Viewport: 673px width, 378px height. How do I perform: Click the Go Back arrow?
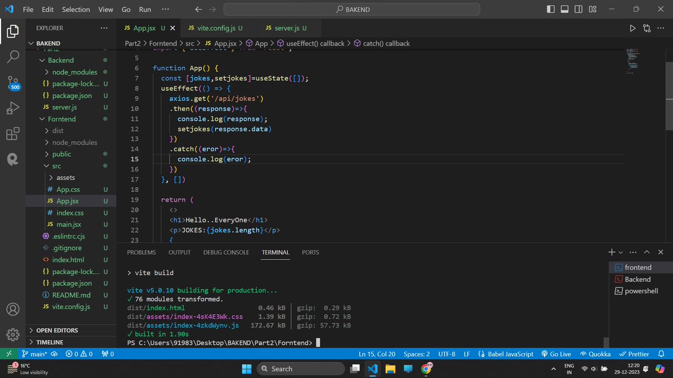[198, 10]
